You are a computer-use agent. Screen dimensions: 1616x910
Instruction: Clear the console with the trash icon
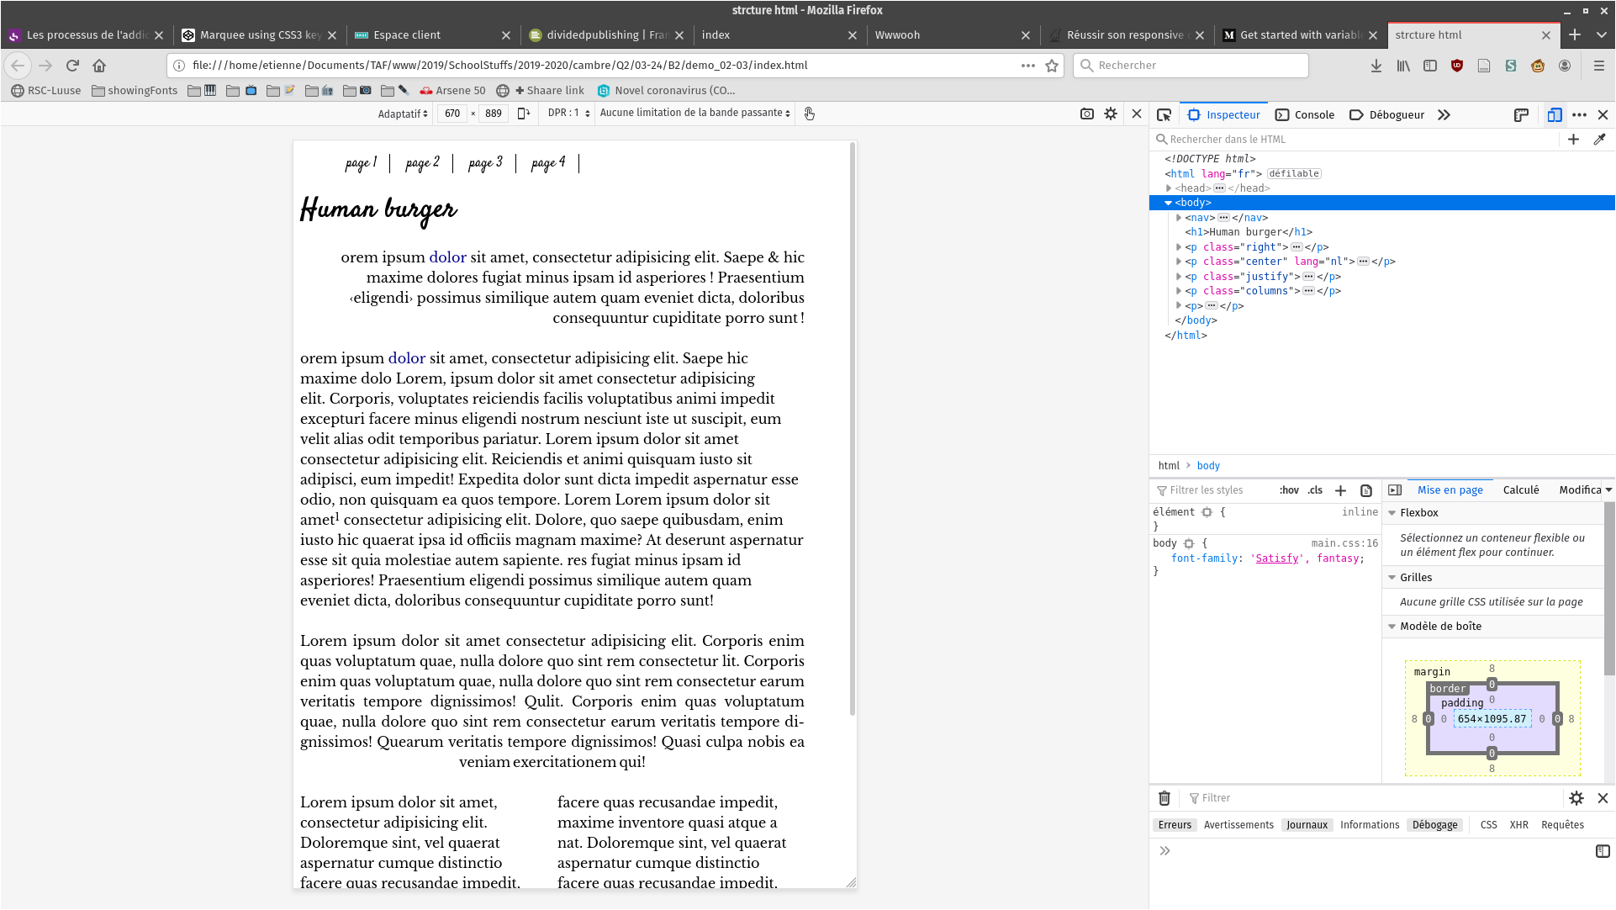tap(1164, 798)
